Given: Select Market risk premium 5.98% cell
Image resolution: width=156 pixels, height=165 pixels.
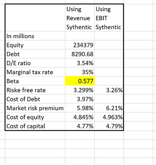Looking at the screenshot, I should pos(80,108).
